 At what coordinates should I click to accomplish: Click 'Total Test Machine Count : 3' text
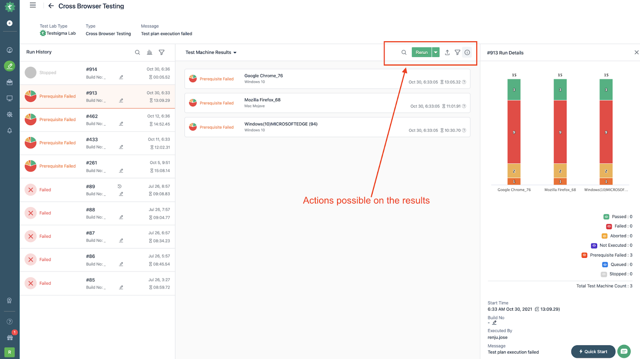pos(604,286)
